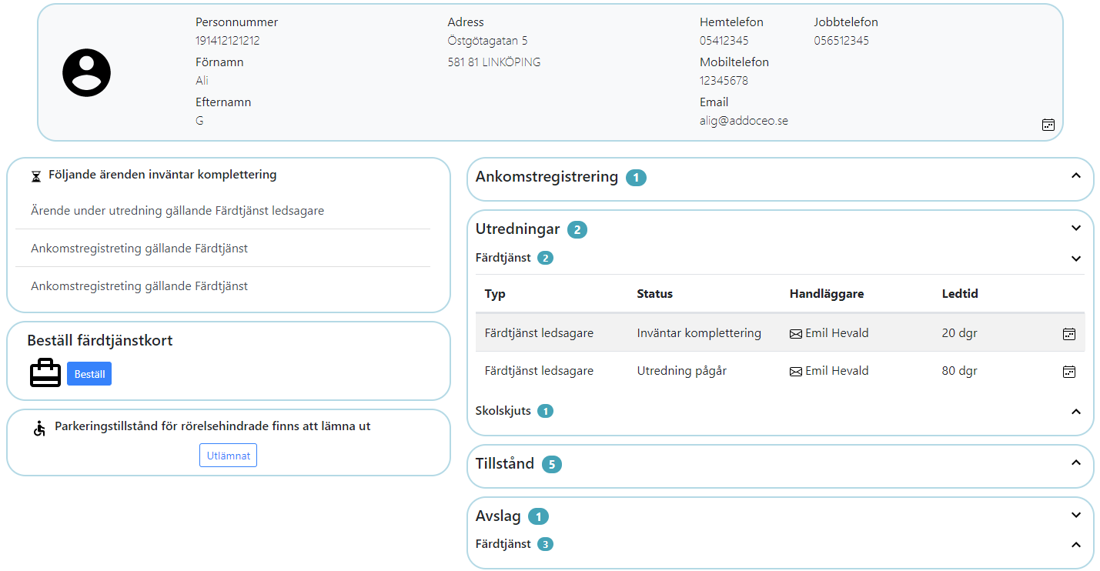Click the Efternamn value G
The width and height of the screenshot is (1100, 571).
pyautogui.click(x=199, y=121)
